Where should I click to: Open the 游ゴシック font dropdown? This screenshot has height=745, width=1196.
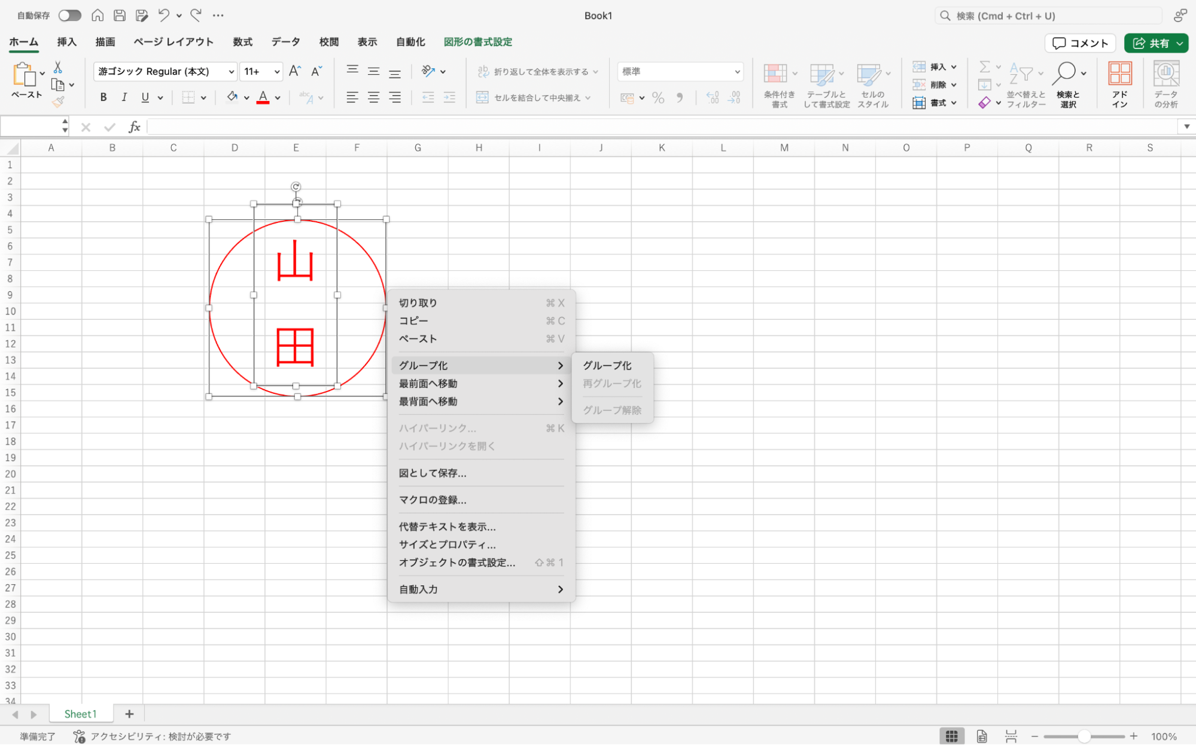click(x=164, y=71)
